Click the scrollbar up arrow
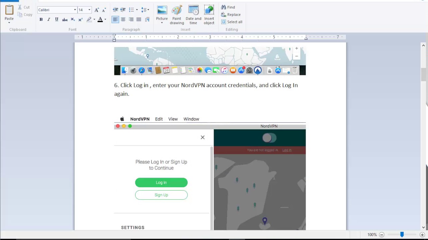Viewport: 428px width, 240px height. tap(423, 45)
